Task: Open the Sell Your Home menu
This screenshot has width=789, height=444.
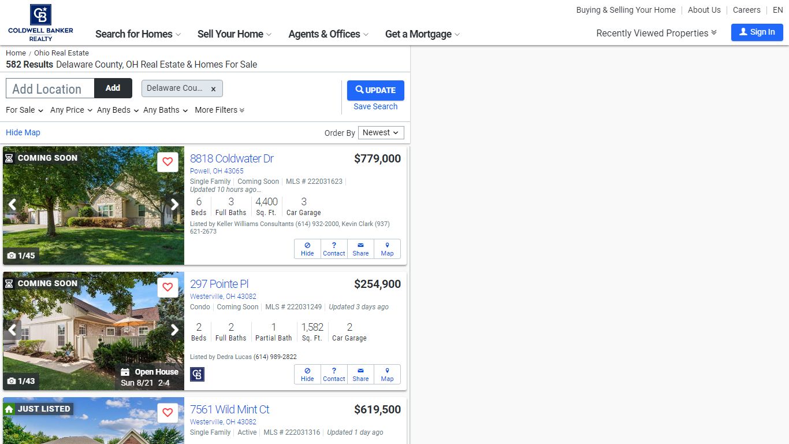Action: click(235, 34)
